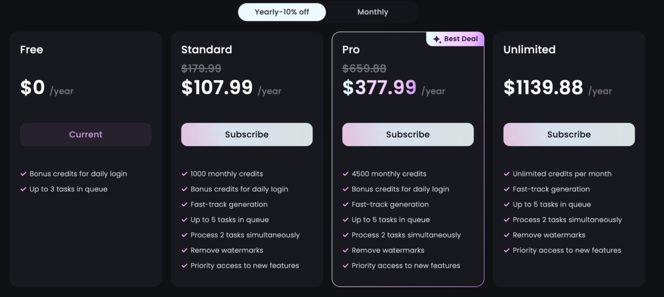Viewport: 664px width, 297px height.
Task: Click checkmark beside Unlimited credits per month
Action: click(506, 174)
